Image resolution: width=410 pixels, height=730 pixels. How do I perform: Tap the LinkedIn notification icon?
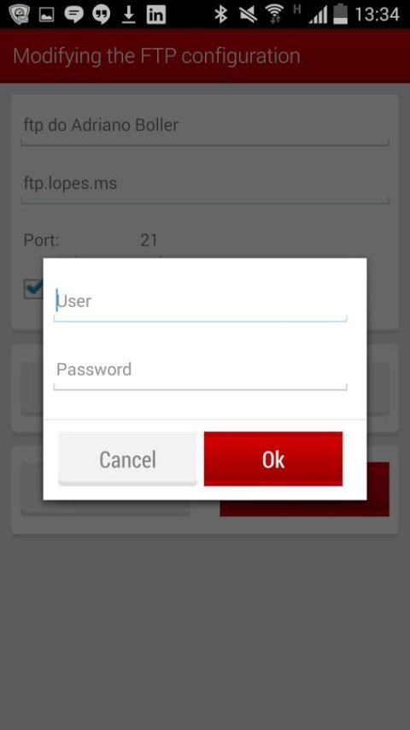click(156, 15)
